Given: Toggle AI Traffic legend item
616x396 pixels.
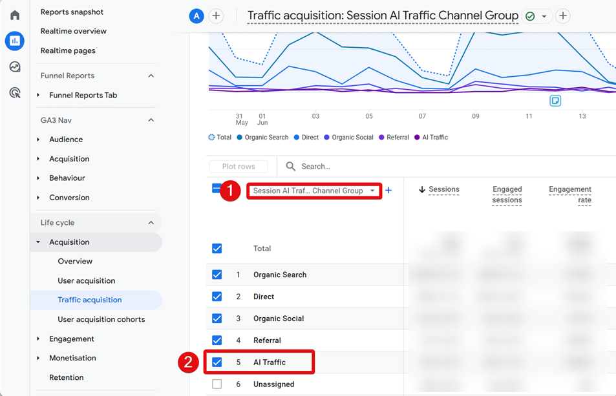Looking at the screenshot, I should pos(431,138).
